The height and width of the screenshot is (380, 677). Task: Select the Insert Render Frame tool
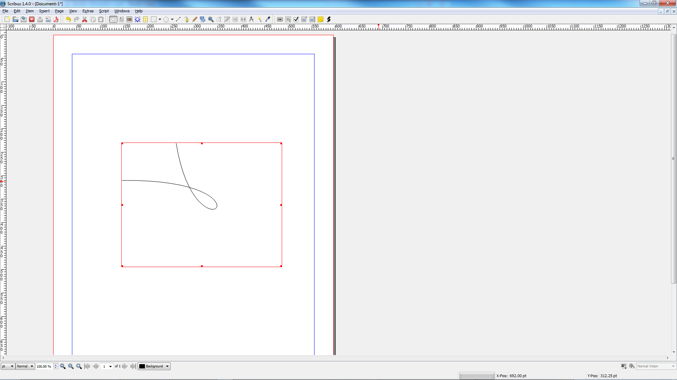pos(138,19)
